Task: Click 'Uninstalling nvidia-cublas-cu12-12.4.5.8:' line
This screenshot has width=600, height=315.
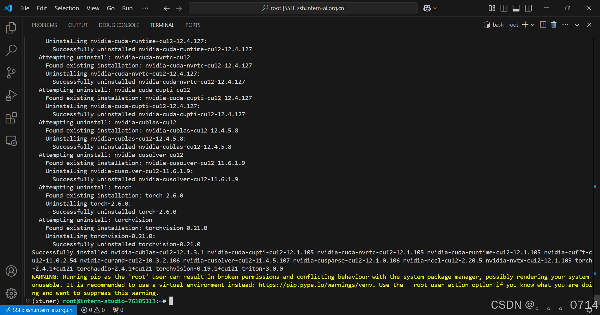Action: [116, 139]
